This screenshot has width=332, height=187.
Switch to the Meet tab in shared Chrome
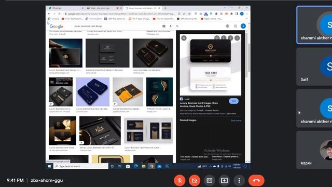pyautogui.click(x=104, y=8)
